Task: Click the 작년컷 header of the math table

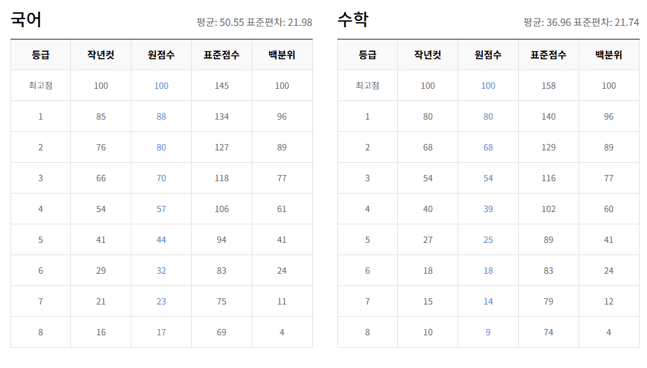Action: coord(427,55)
